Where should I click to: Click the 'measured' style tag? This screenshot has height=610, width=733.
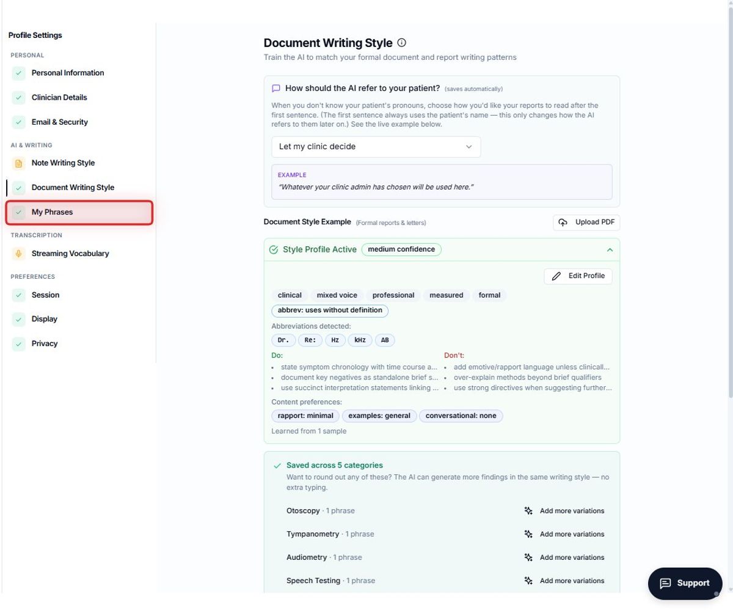click(447, 295)
